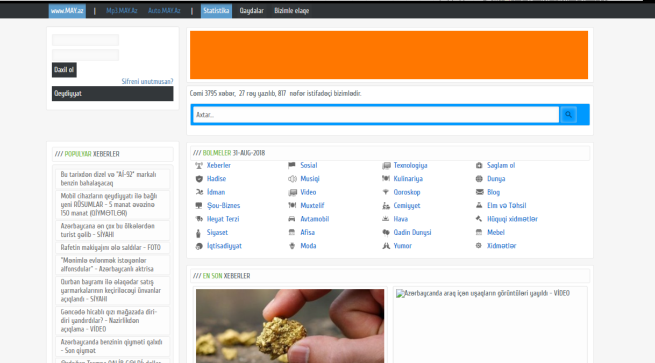Go to Bizimle elaqe page

[x=291, y=11]
